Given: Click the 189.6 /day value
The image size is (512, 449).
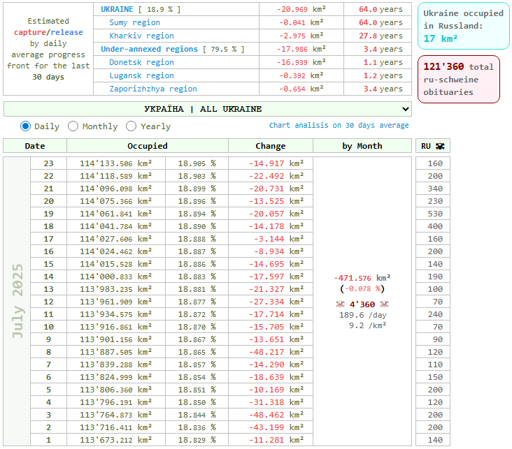Looking at the screenshot, I should coord(362,315).
